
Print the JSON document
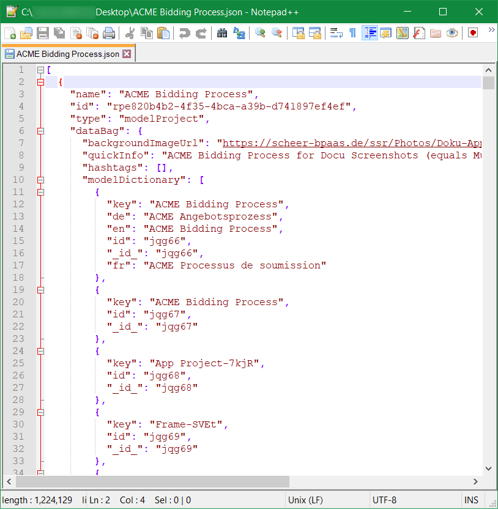(108, 33)
